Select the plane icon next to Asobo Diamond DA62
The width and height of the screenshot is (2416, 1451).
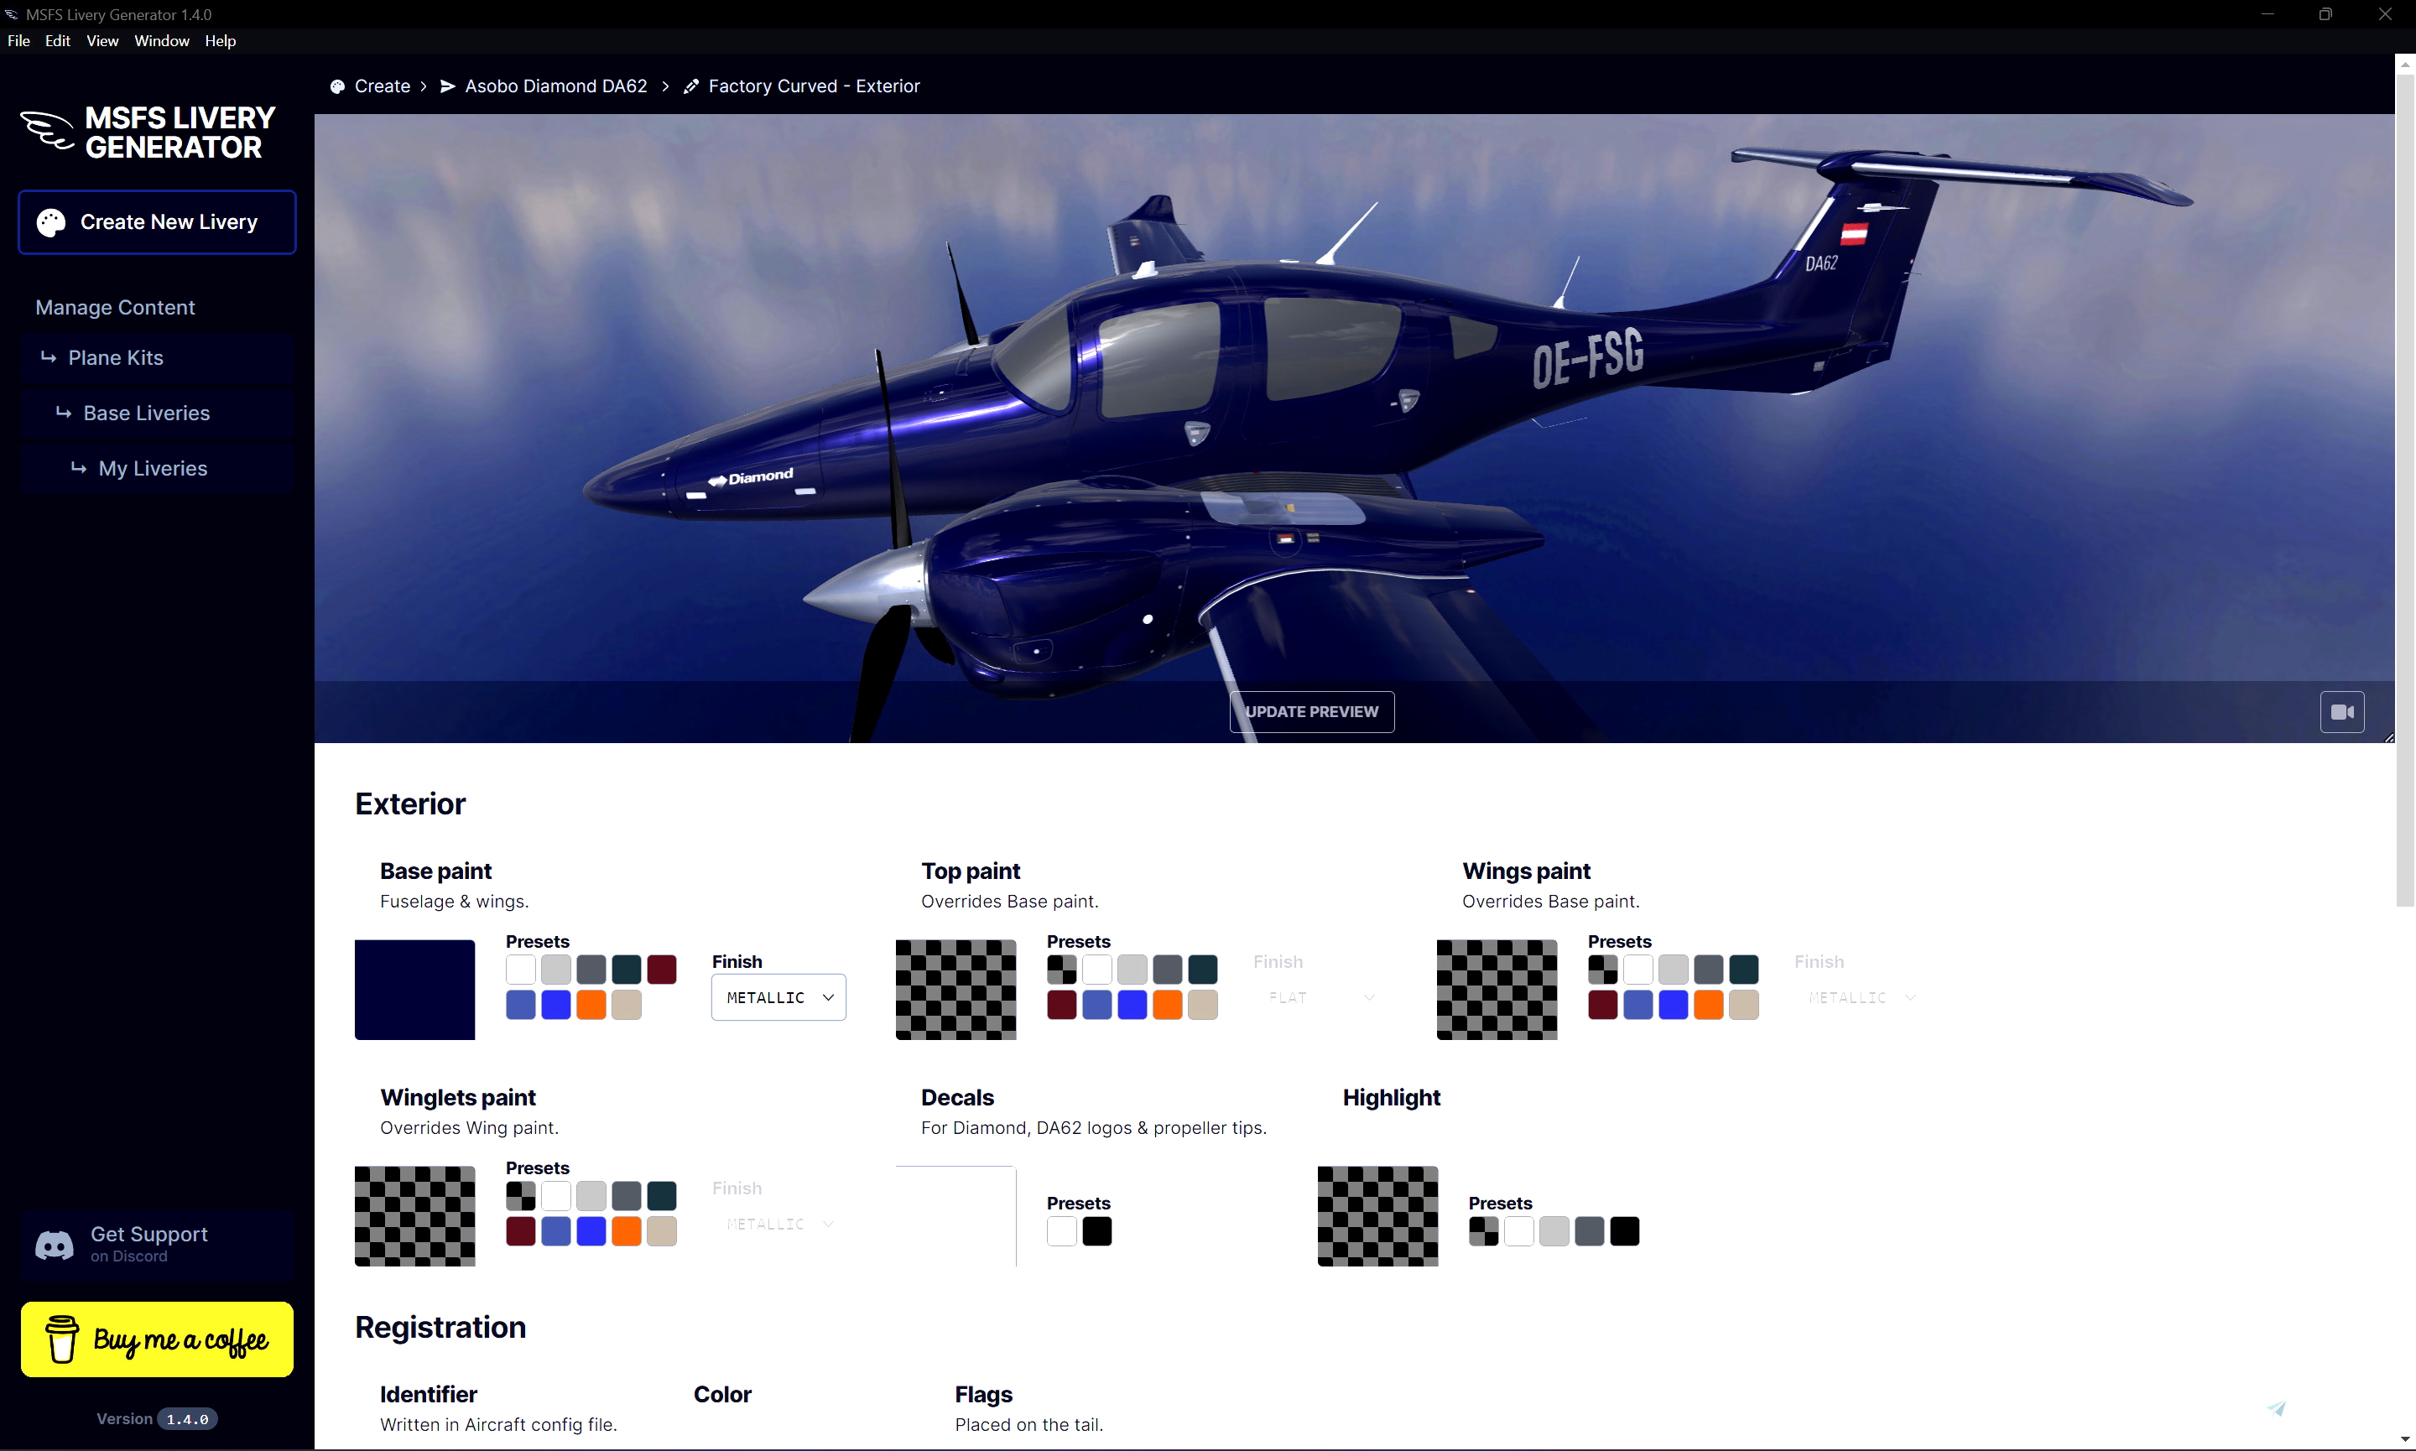point(448,86)
